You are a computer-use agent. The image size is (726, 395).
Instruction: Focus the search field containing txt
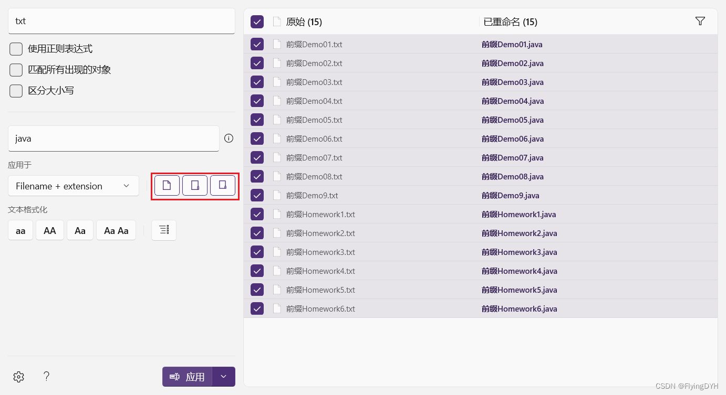click(121, 21)
